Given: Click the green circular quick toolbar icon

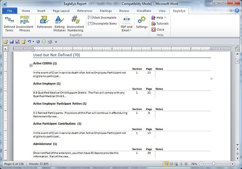Looking at the screenshot, I should (44, 42).
